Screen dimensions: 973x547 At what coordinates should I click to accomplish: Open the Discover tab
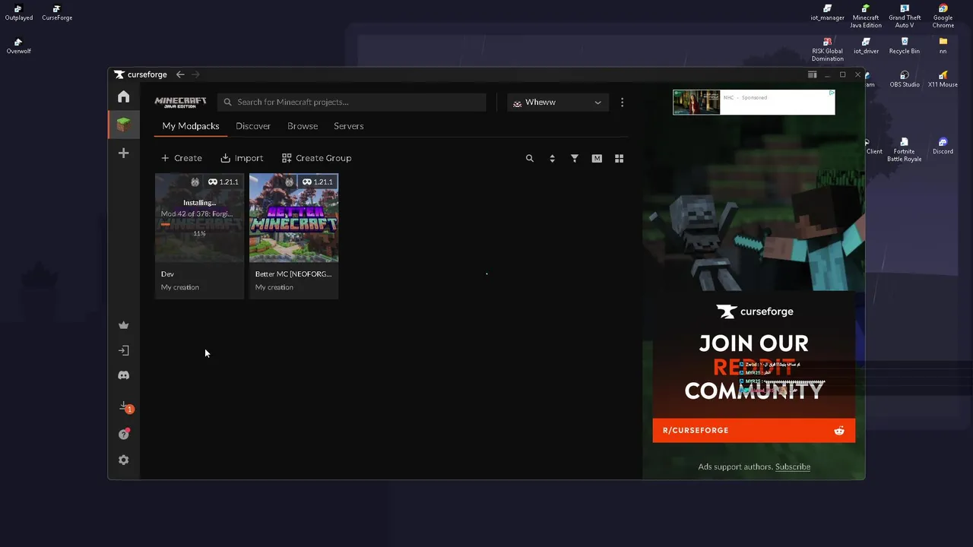pos(253,126)
